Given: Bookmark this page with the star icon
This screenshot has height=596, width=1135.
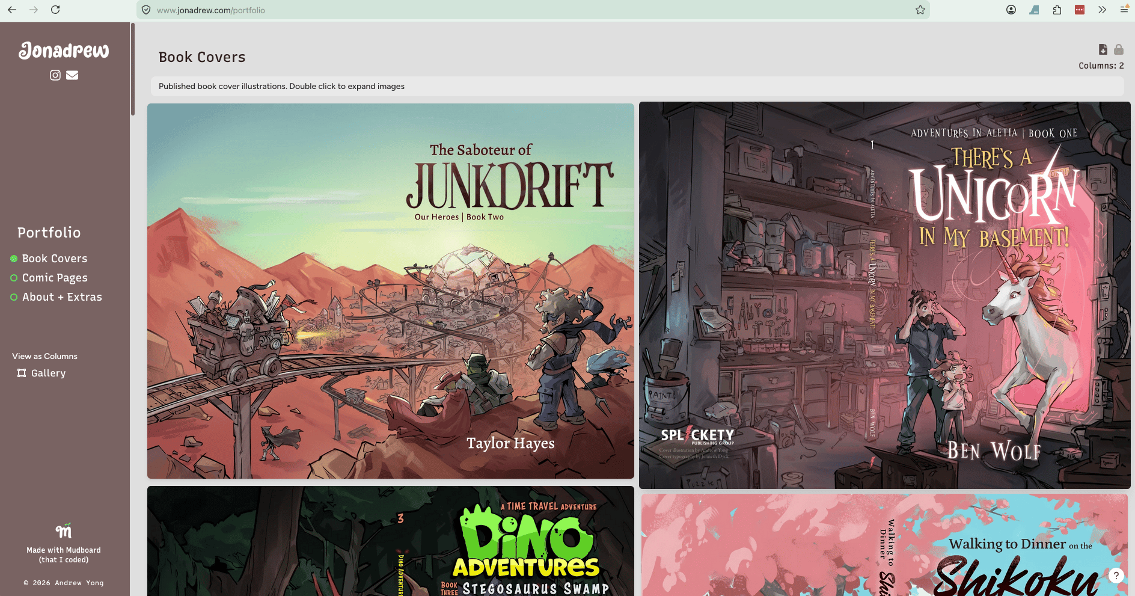Looking at the screenshot, I should [x=920, y=10].
